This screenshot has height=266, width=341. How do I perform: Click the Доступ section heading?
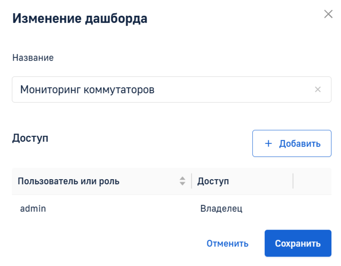click(30, 138)
